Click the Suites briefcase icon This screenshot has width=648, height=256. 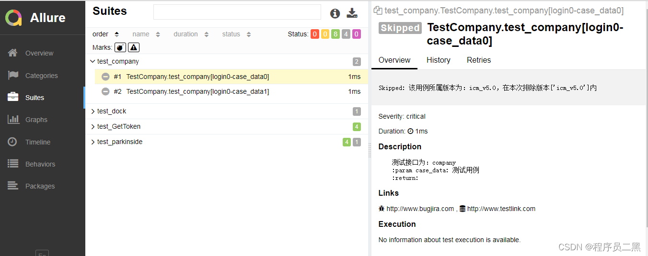tap(13, 97)
